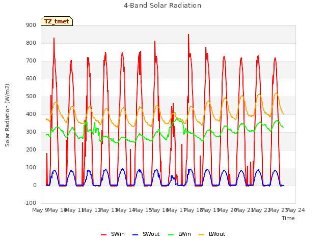The height and width of the screenshot is (244, 326).
Task: Click the 600 y-axis tick label
Action: pos(31,78)
